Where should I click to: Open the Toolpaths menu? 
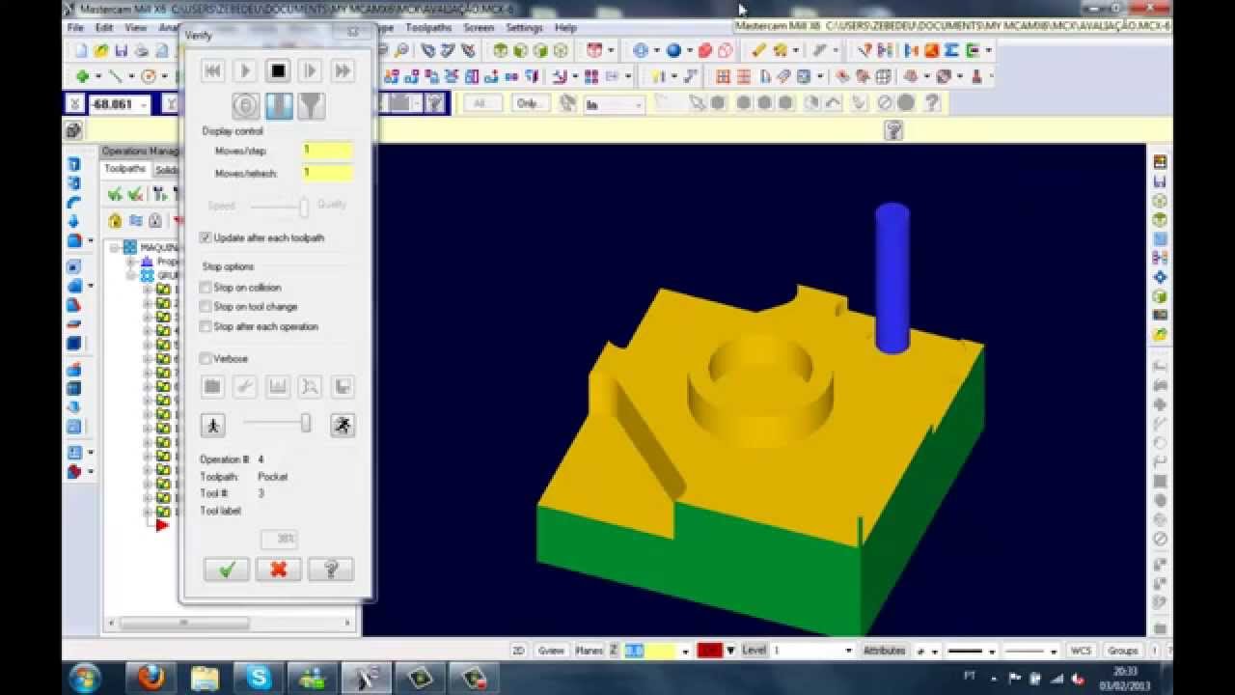pos(428,28)
